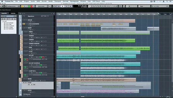The width and height of the screenshot is (173, 98).
Task: Select the Glue tool
Action: 96,6
